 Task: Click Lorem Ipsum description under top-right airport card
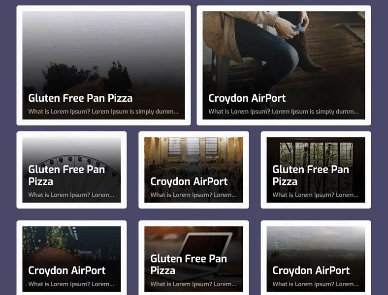pos(283,112)
